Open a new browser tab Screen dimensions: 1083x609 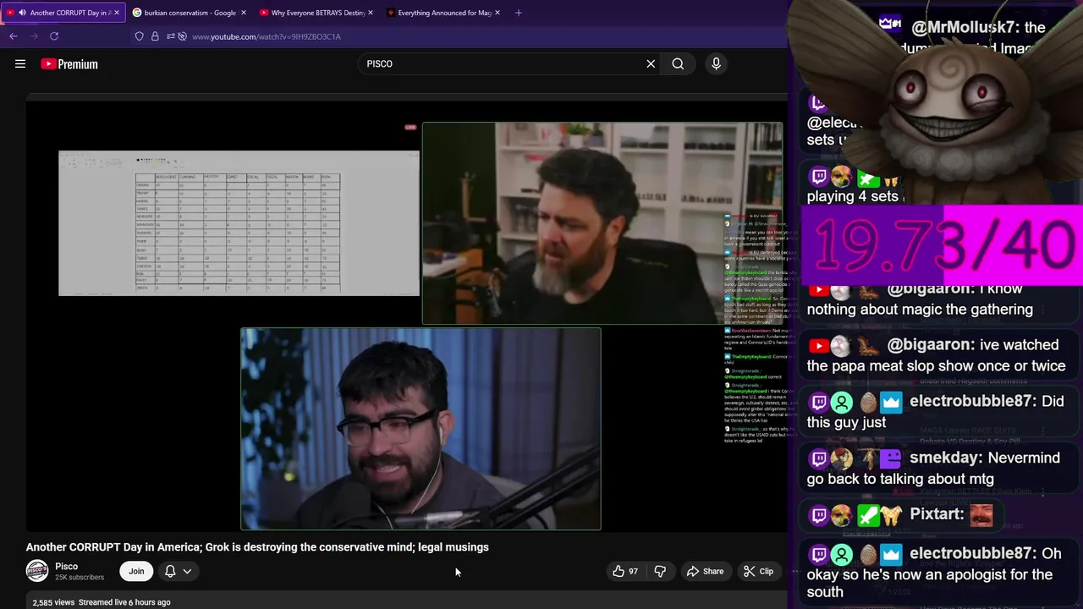[x=519, y=13]
